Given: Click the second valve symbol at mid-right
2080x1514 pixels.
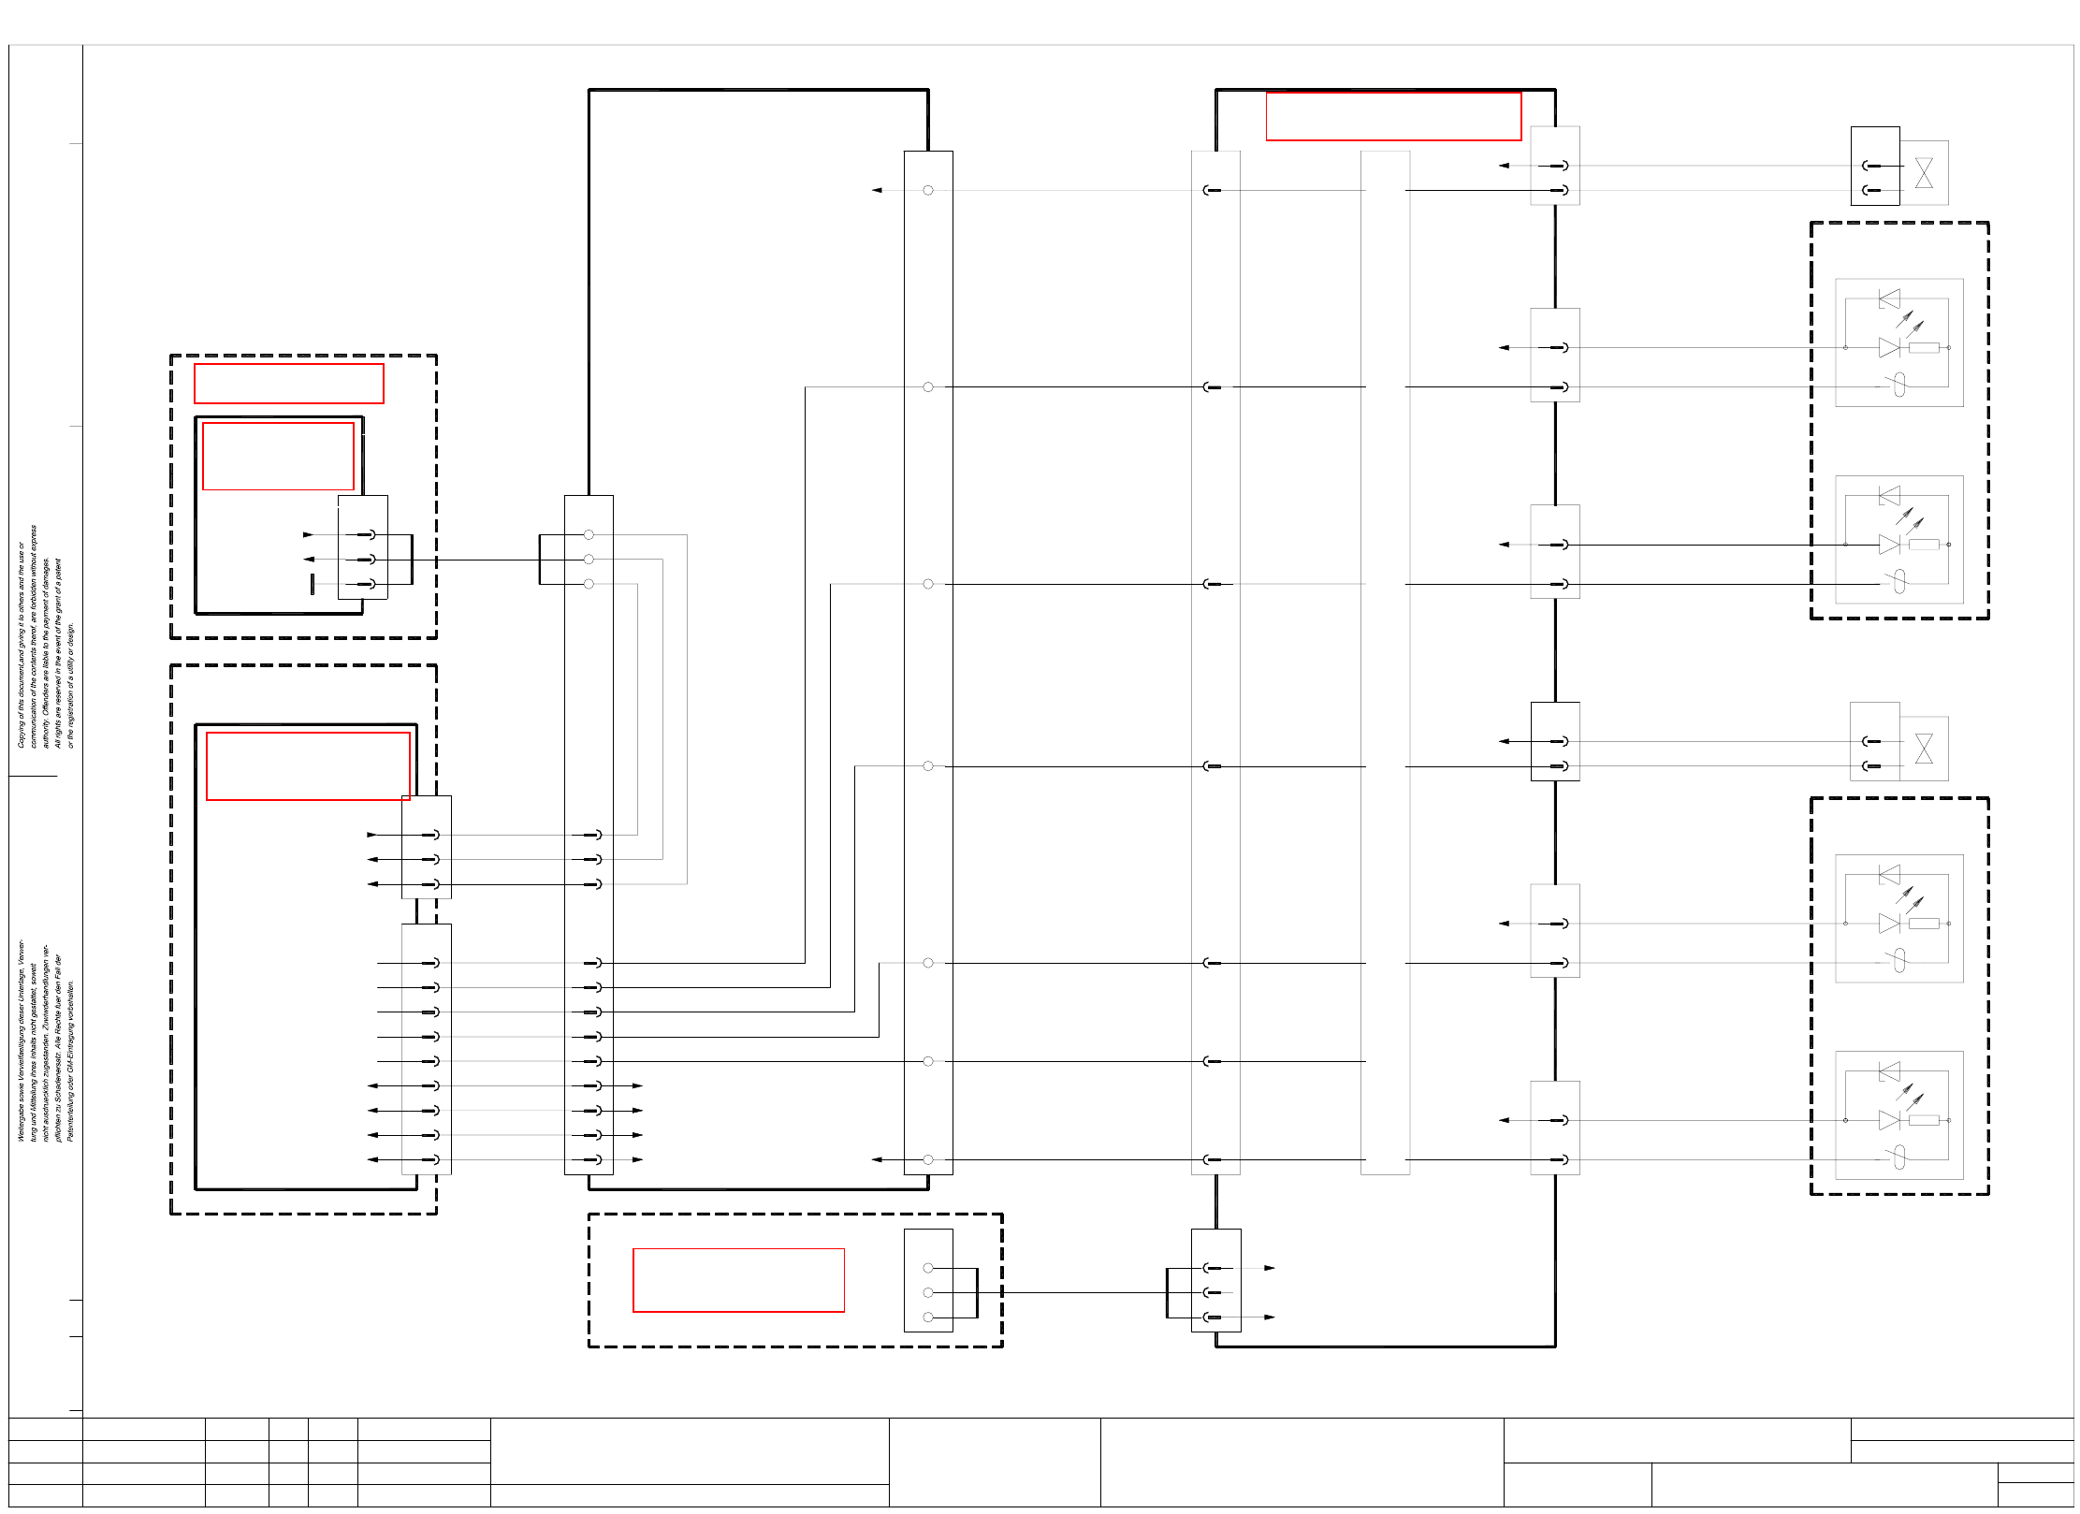Looking at the screenshot, I should pyautogui.click(x=1924, y=749).
